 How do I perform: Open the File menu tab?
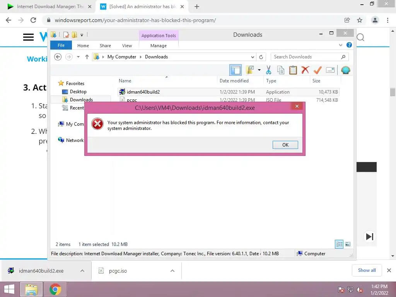coord(61,45)
